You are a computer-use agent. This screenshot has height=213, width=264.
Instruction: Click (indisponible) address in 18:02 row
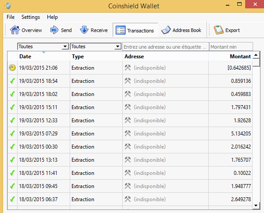150,94
